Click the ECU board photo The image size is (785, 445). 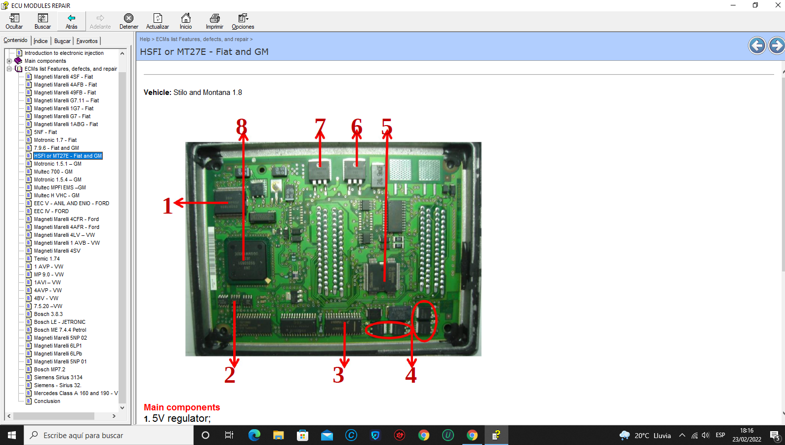click(x=333, y=249)
